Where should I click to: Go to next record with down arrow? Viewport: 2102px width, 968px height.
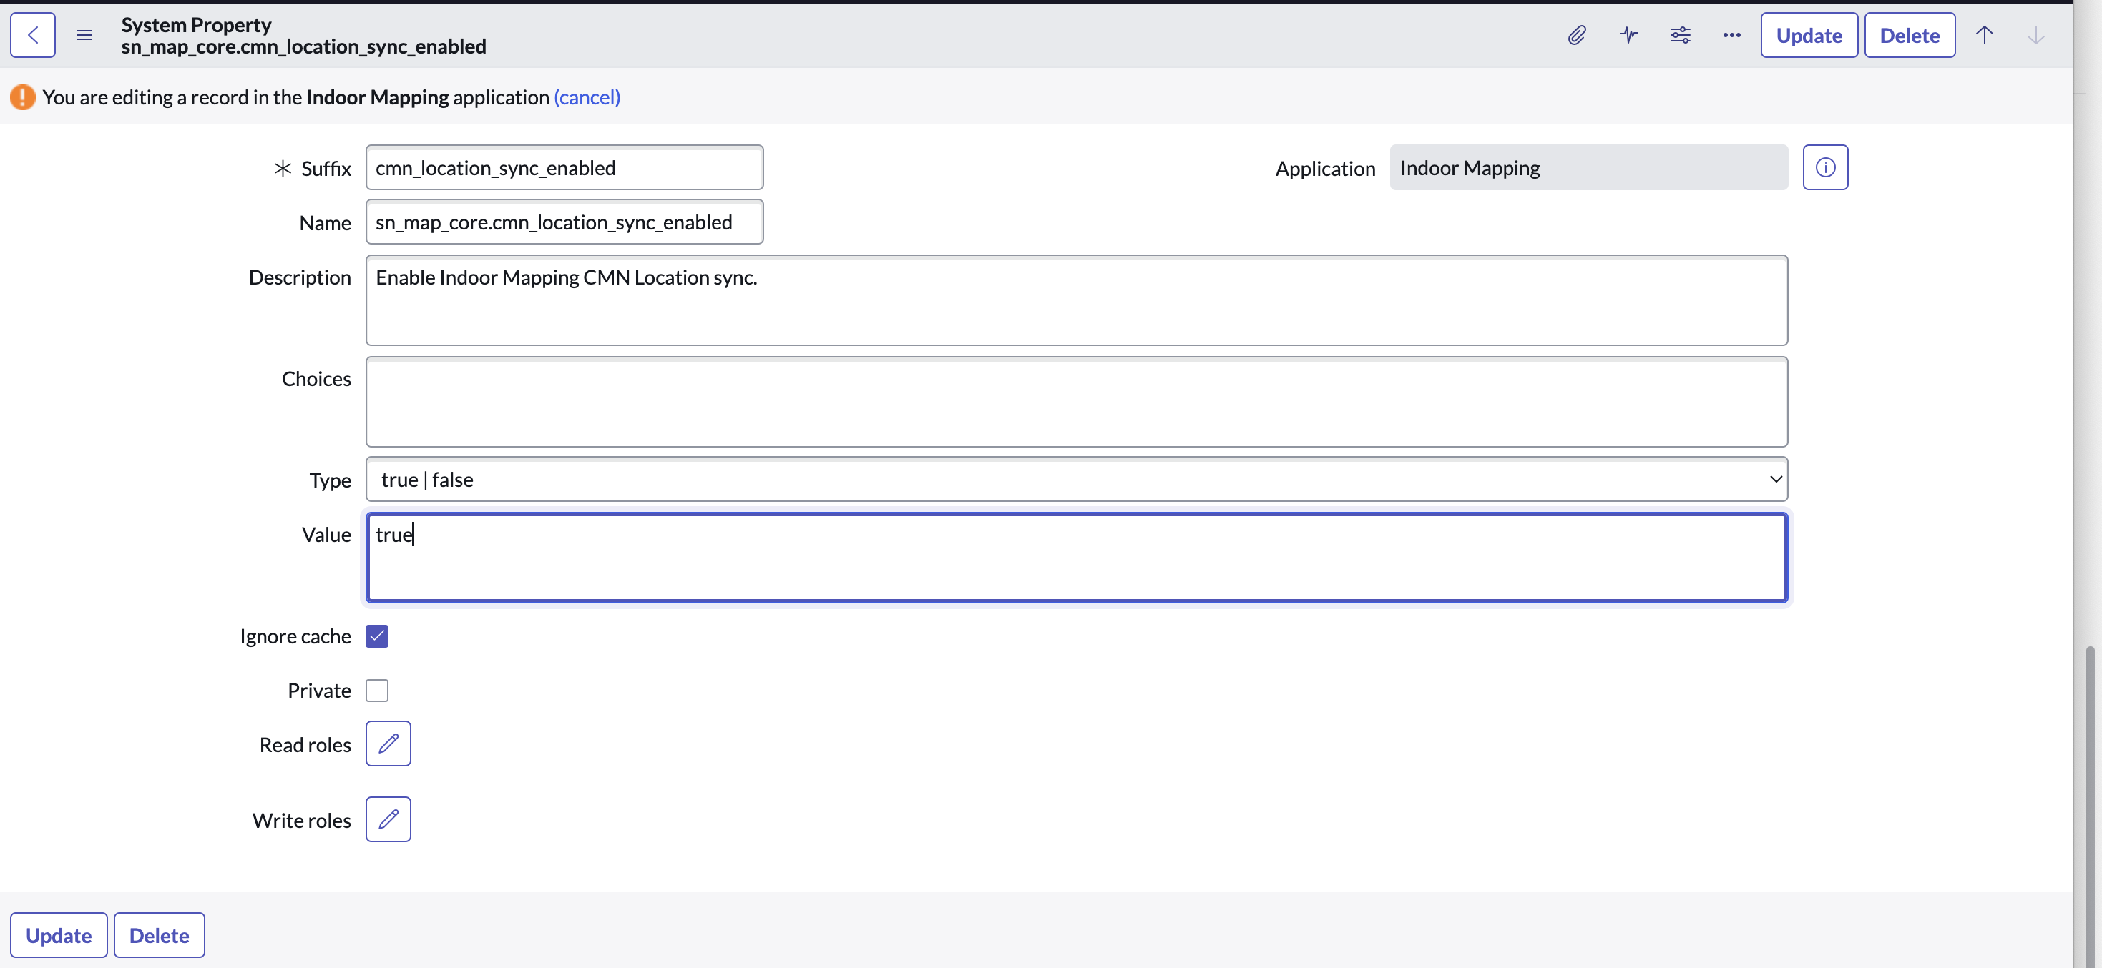pyautogui.click(x=2036, y=35)
